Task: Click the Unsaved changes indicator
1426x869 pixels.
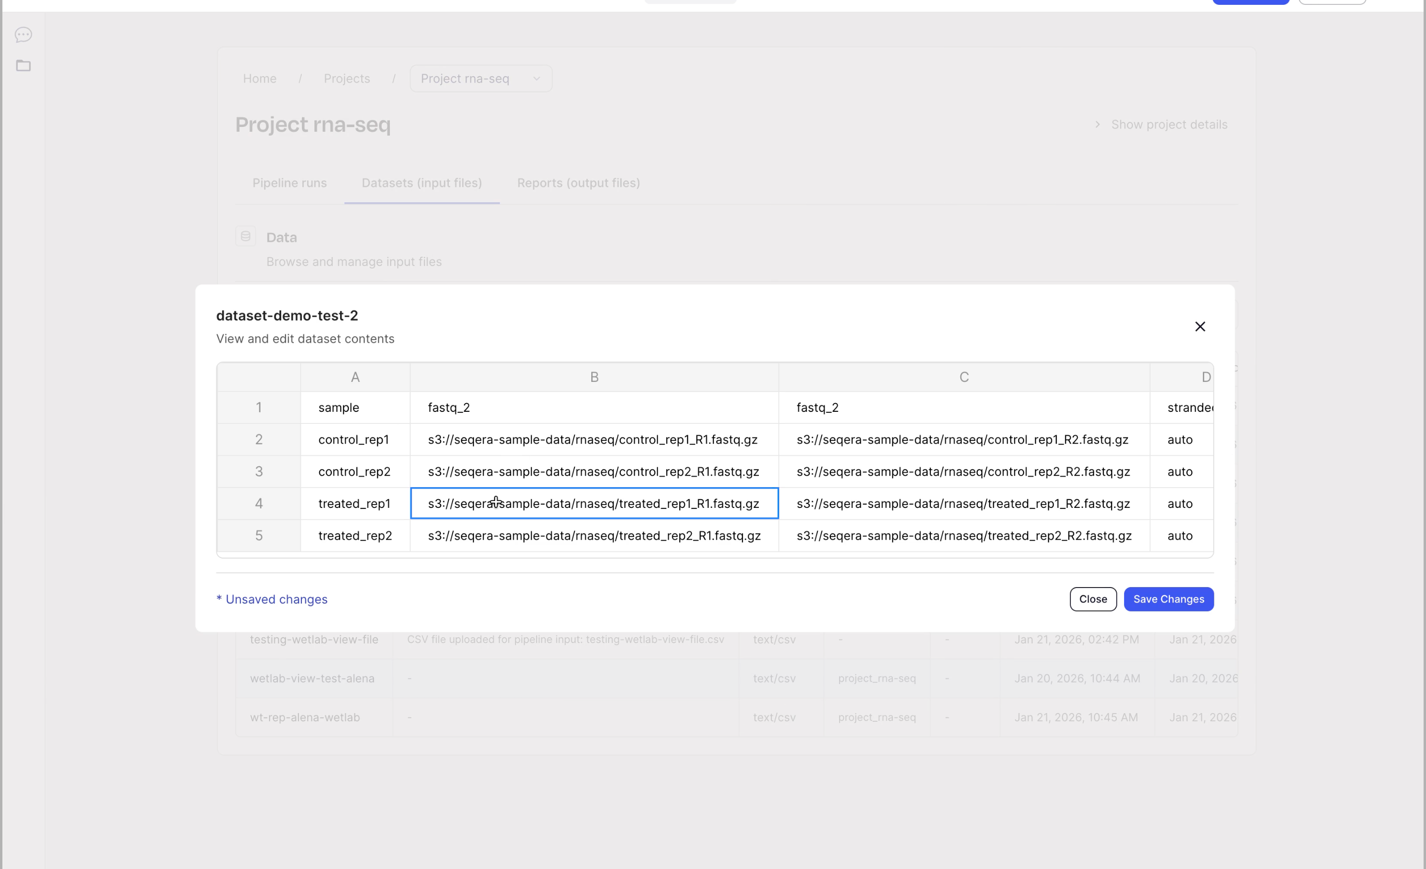Action: tap(272, 600)
